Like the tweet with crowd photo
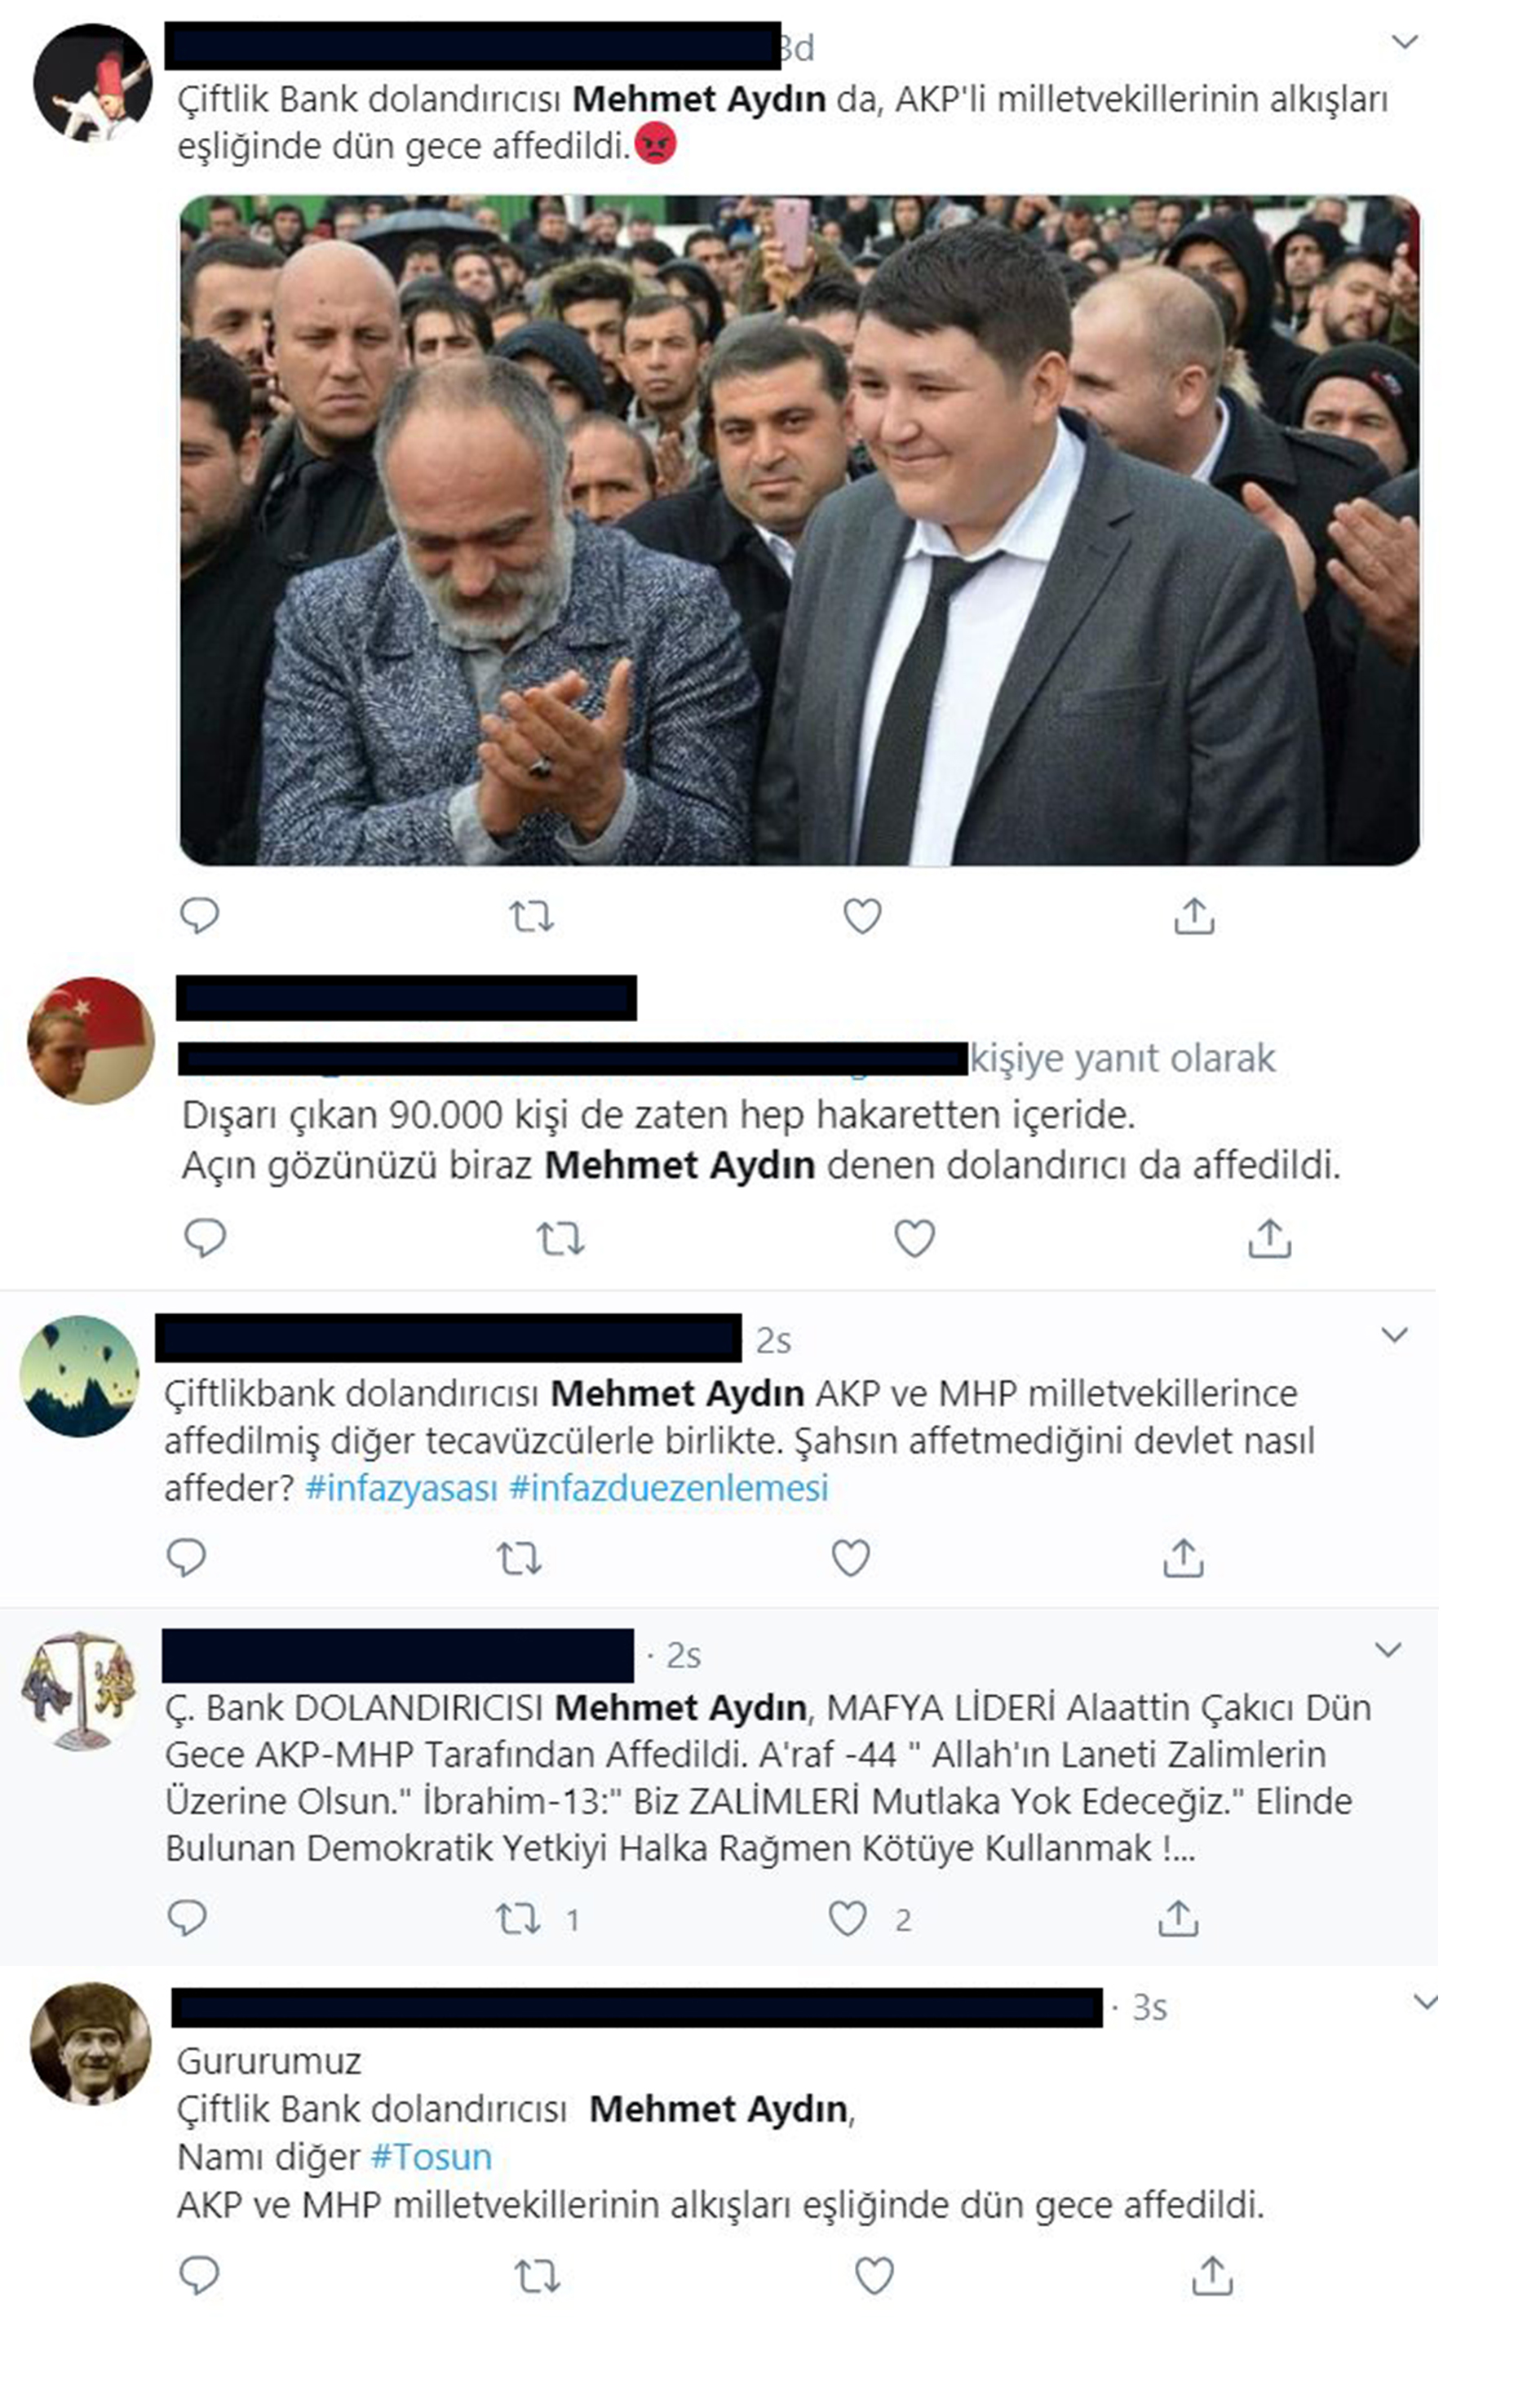 [862, 916]
